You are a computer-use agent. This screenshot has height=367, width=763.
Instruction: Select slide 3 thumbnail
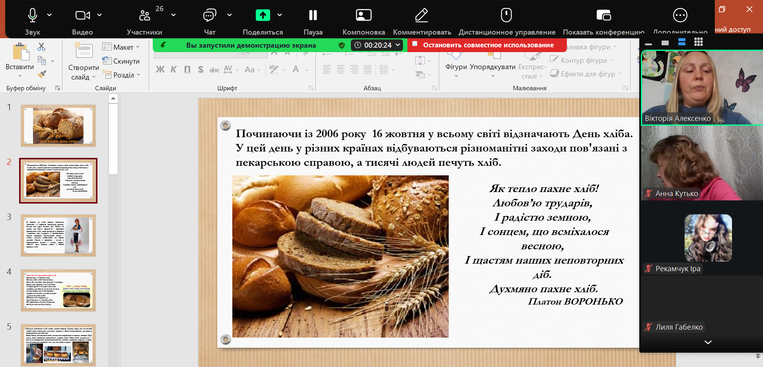[x=58, y=235]
